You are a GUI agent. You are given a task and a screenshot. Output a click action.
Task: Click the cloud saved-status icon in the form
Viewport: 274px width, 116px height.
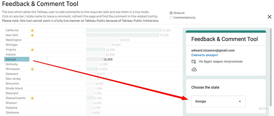point(194,69)
